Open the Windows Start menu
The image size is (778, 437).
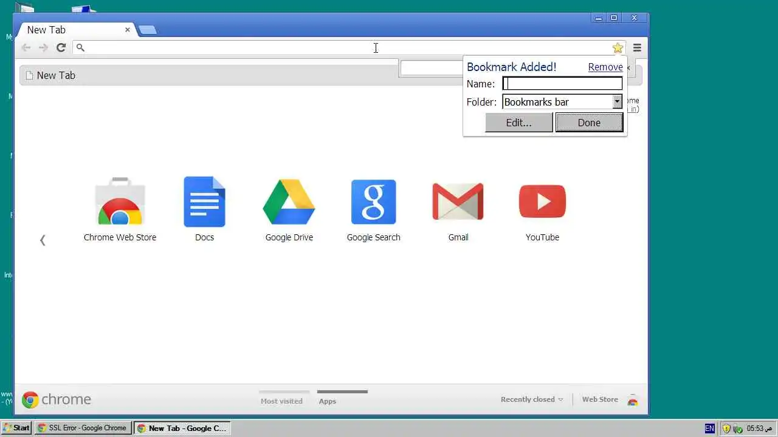pyautogui.click(x=16, y=428)
